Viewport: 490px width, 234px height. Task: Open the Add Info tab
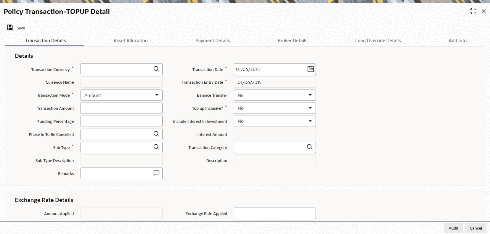458,40
